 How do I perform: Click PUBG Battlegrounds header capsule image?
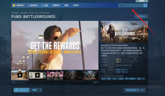coord(124,32)
